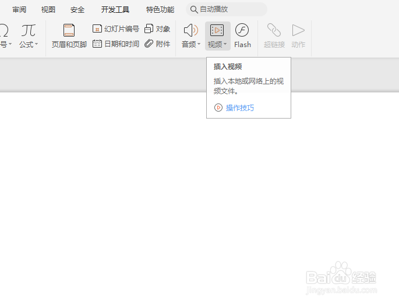Click the 音频 speaker icon
Screen dimensions: 399x304
click(191, 30)
